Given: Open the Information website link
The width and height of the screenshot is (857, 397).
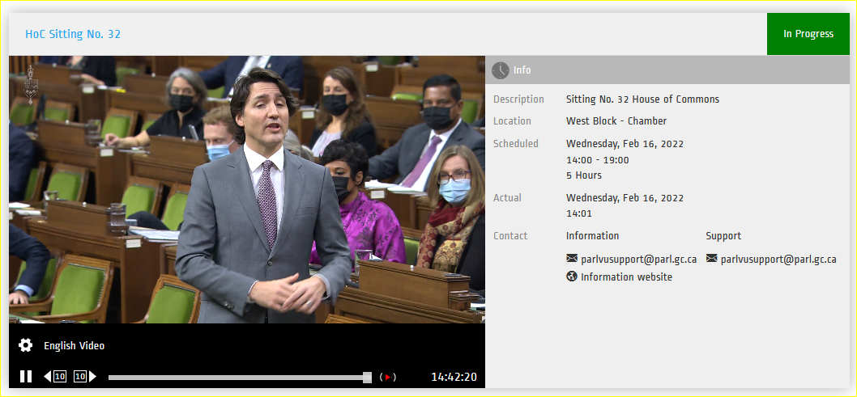Looking at the screenshot, I should pyautogui.click(x=626, y=277).
